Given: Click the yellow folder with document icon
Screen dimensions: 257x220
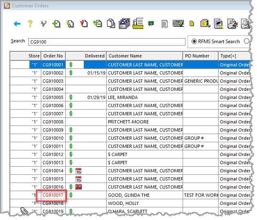Looking at the screenshot, I should pyautogui.click(x=138, y=23).
